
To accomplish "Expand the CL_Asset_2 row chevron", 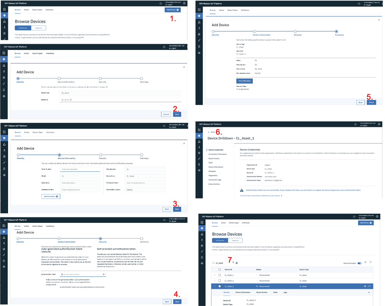I will [214, 281].
